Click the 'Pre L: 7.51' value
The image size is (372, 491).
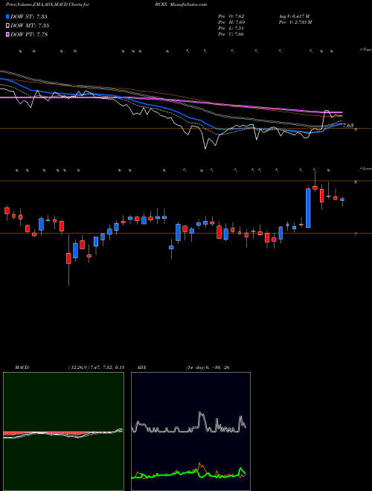[231, 28]
